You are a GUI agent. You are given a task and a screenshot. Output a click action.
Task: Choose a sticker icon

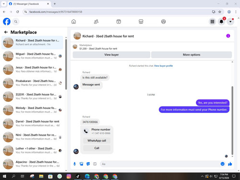coord(88,164)
